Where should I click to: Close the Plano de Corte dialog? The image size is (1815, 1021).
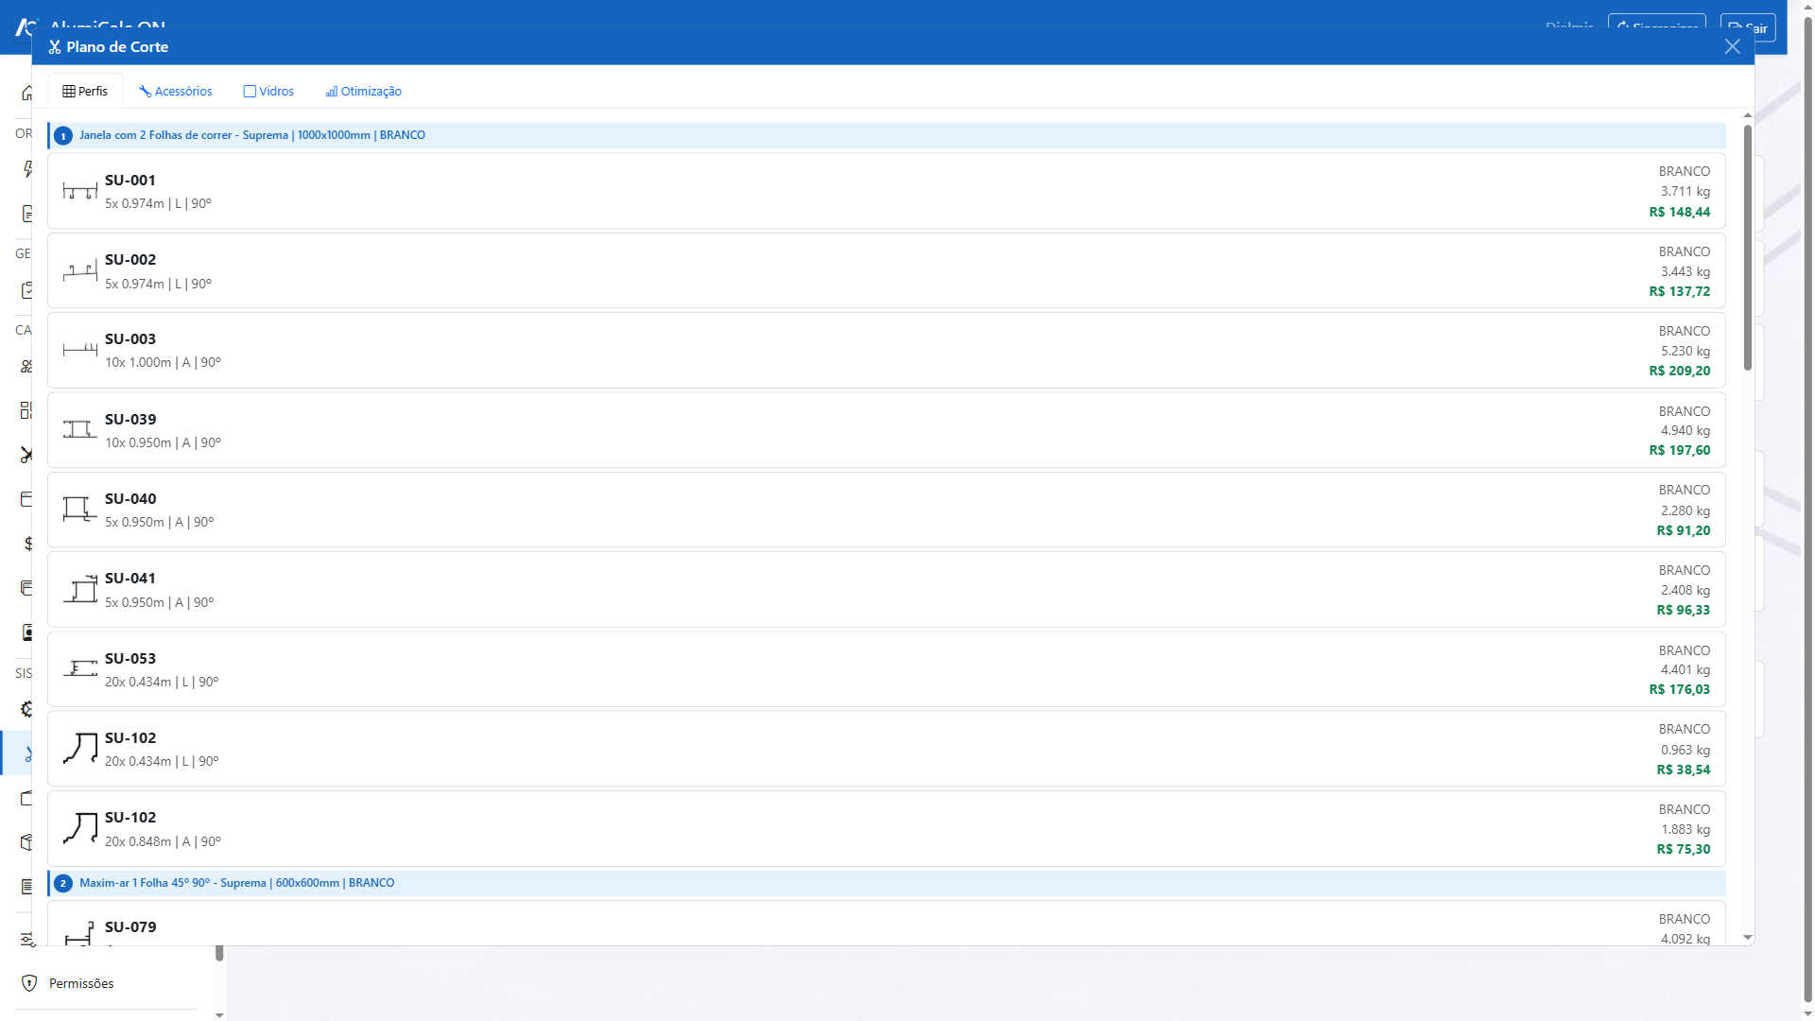point(1732,47)
